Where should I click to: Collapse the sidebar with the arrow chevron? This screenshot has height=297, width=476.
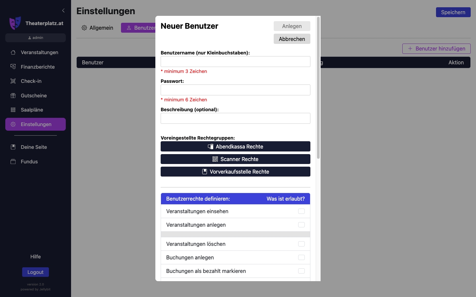(63, 10)
